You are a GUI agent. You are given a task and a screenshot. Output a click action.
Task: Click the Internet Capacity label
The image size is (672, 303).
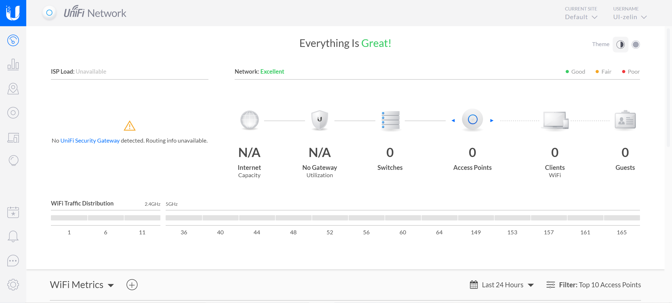(x=249, y=171)
